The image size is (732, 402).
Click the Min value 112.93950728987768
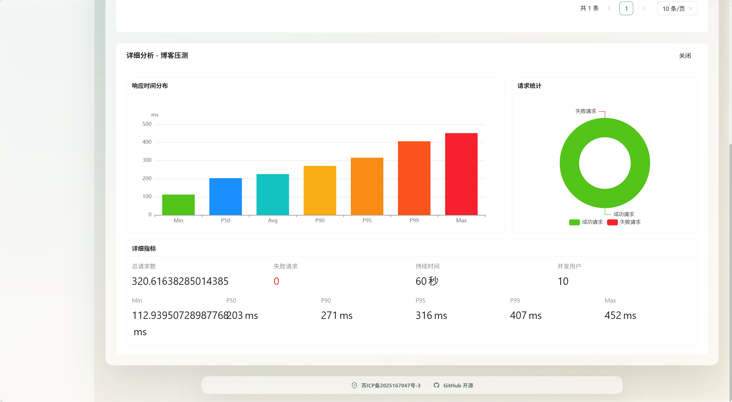tap(180, 315)
